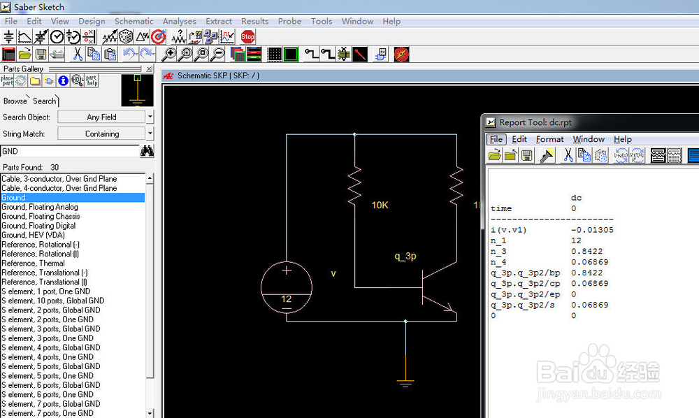Open the clock-face transient analysis icon

[x=57, y=37]
